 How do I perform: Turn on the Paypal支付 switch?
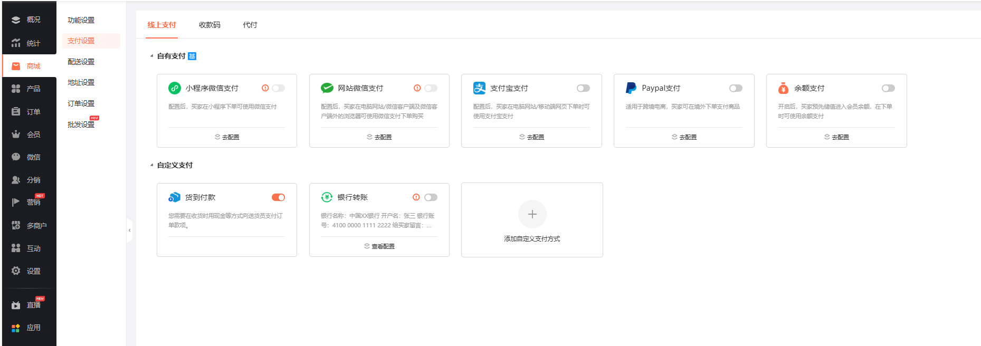pyautogui.click(x=736, y=88)
